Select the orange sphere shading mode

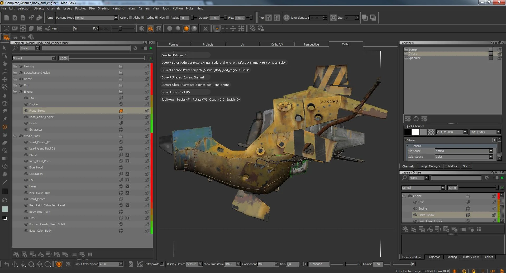[186, 28]
